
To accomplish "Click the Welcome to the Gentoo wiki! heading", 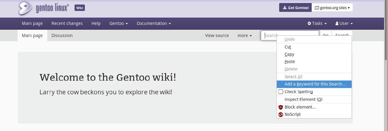I will tap(108, 77).
